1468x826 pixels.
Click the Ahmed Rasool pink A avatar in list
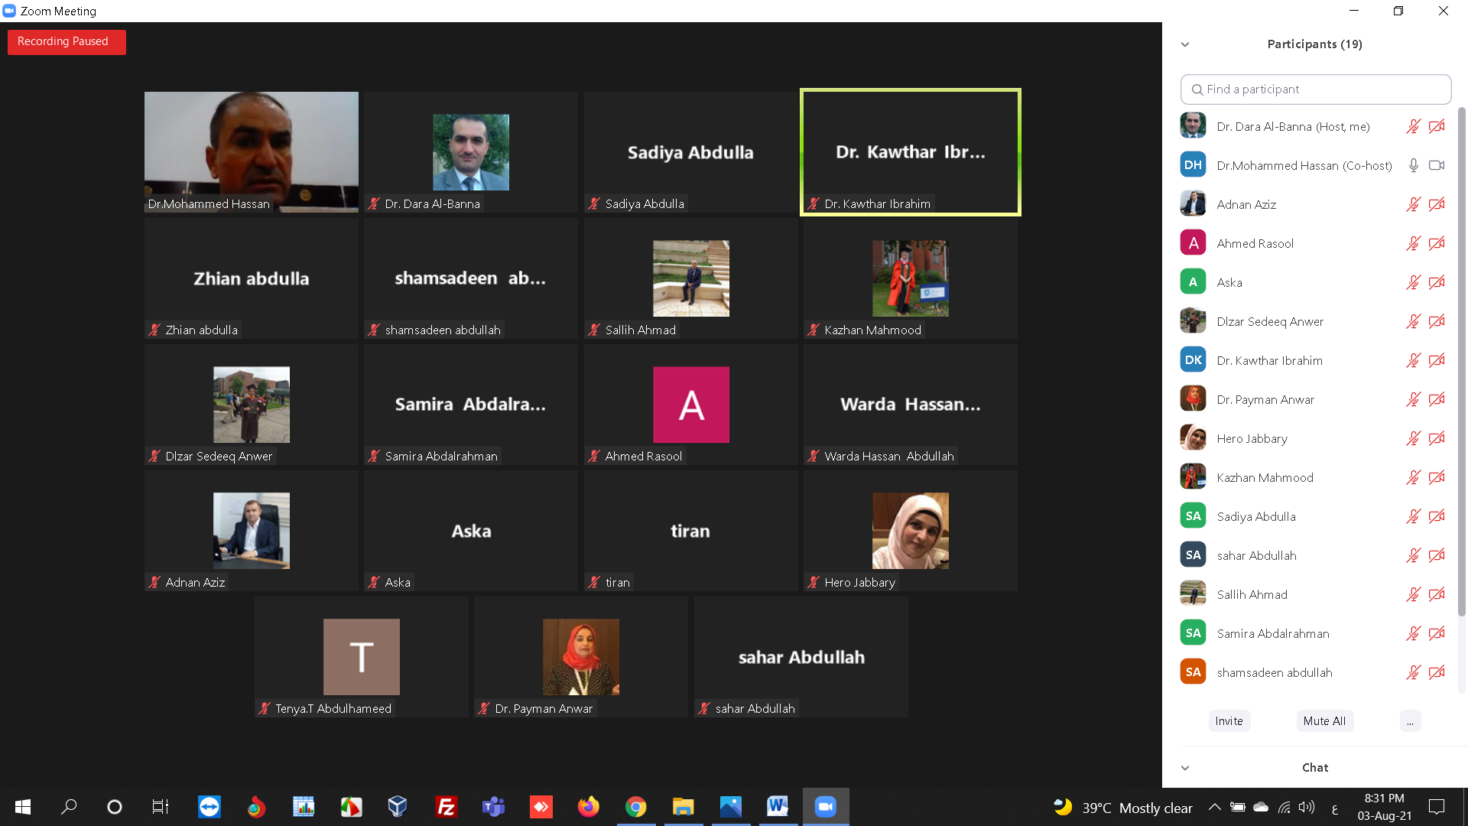pos(1193,243)
